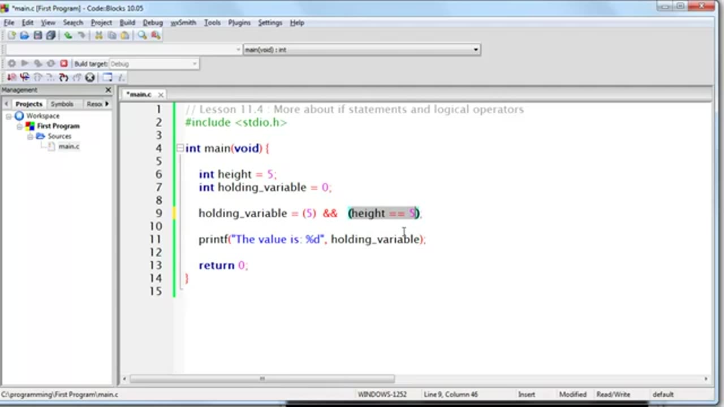
Task: Run the program with play icon
Action: (x=24, y=64)
